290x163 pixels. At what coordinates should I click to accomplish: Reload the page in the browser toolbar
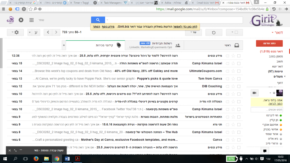coord(274,9)
